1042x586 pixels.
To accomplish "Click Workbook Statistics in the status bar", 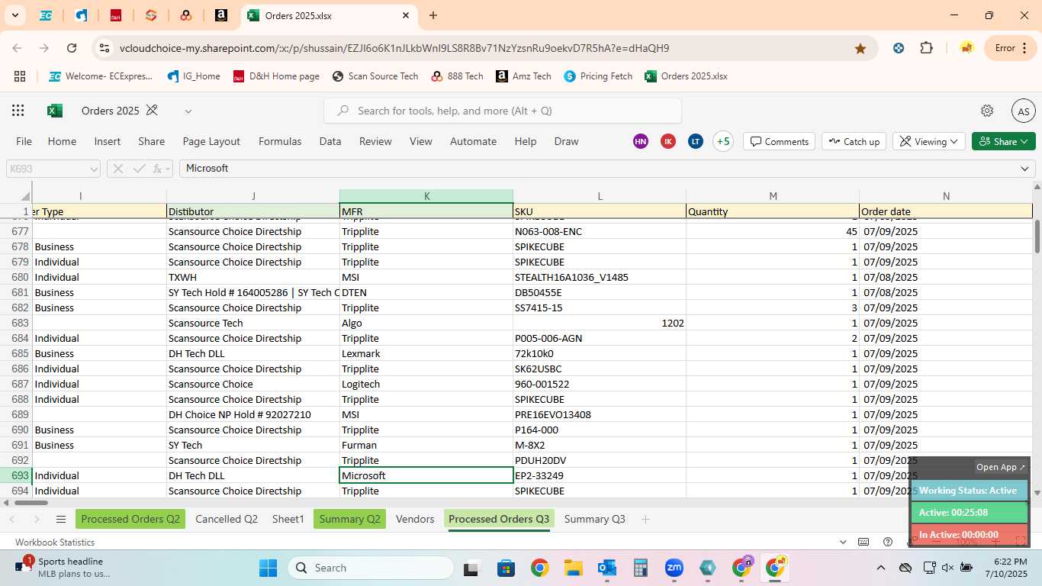I will tap(55, 543).
